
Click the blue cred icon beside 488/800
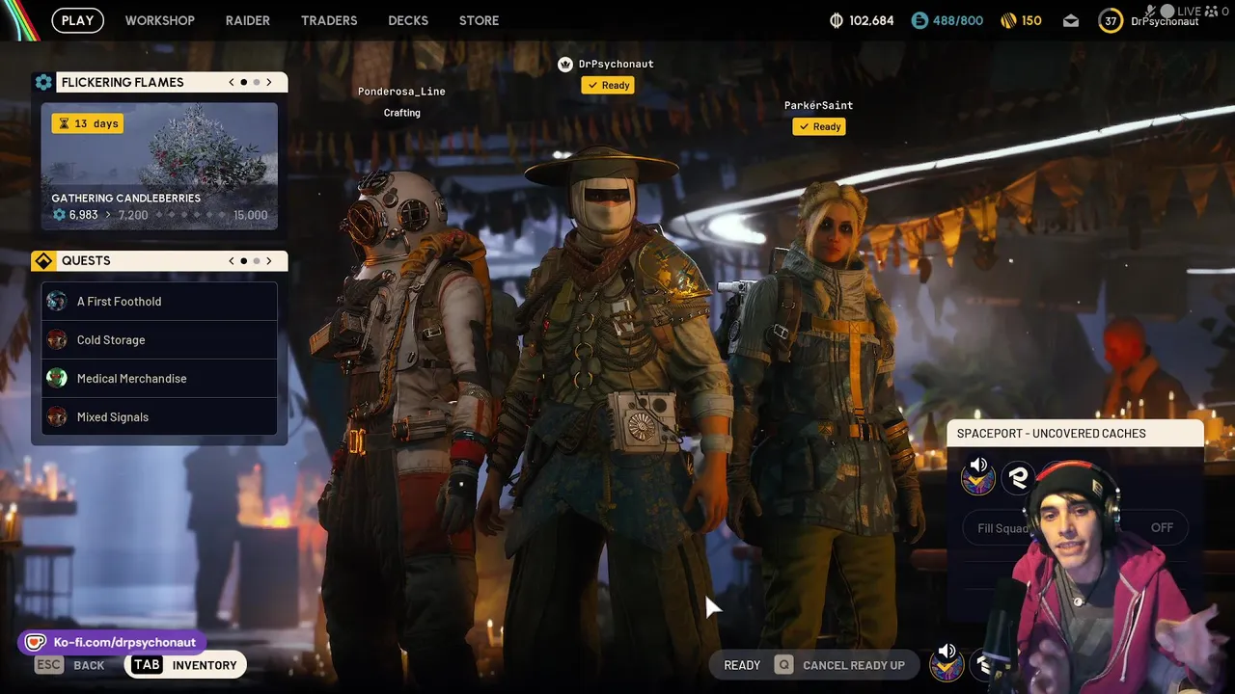(919, 20)
